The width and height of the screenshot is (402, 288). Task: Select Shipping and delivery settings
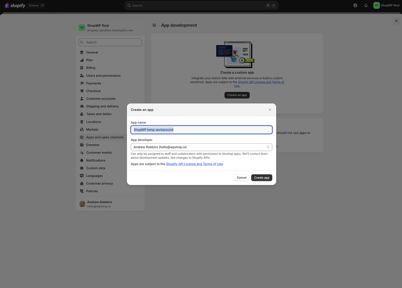click(x=110, y=106)
